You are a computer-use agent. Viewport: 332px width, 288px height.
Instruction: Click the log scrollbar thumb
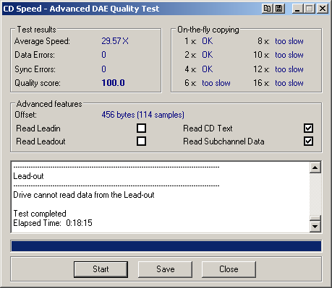point(315,218)
